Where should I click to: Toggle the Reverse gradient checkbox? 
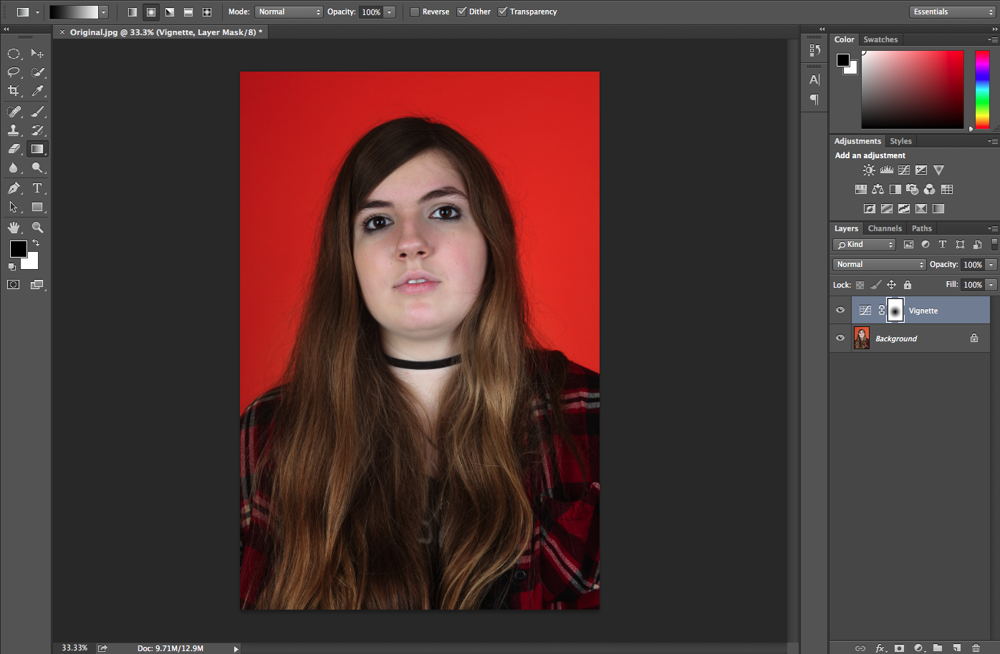(x=415, y=11)
